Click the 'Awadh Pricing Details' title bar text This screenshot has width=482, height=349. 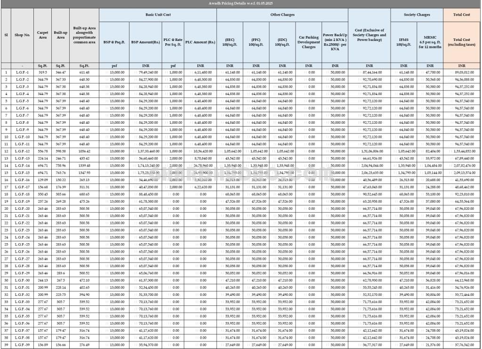point(241,3)
